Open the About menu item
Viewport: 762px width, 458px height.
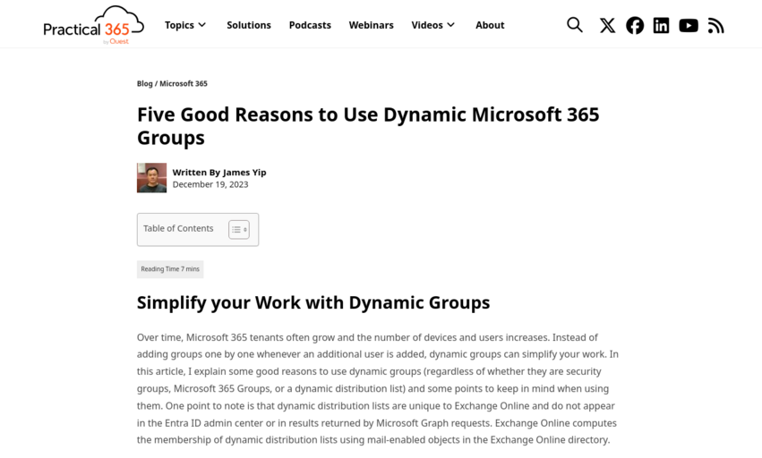(x=490, y=25)
